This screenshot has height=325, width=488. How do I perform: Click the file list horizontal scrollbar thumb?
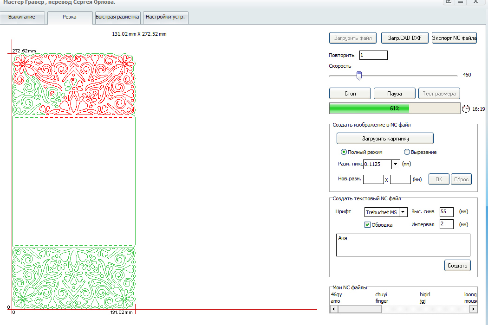tap(360, 309)
